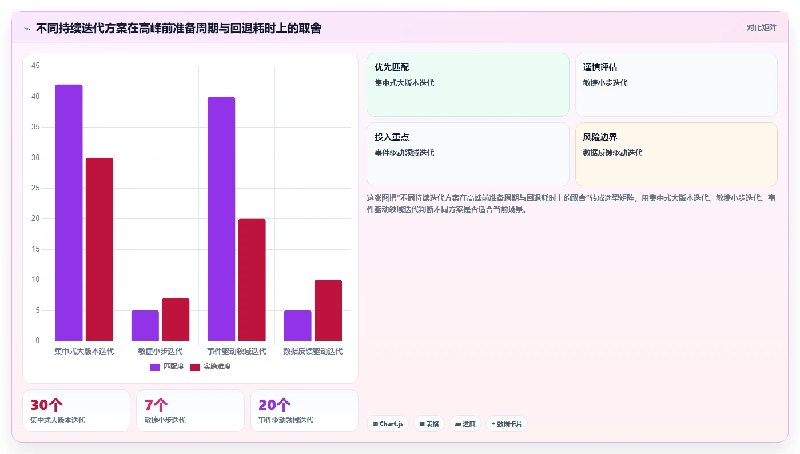Click the 表格 tag chip
This screenshot has width=800, height=454.
429,424
